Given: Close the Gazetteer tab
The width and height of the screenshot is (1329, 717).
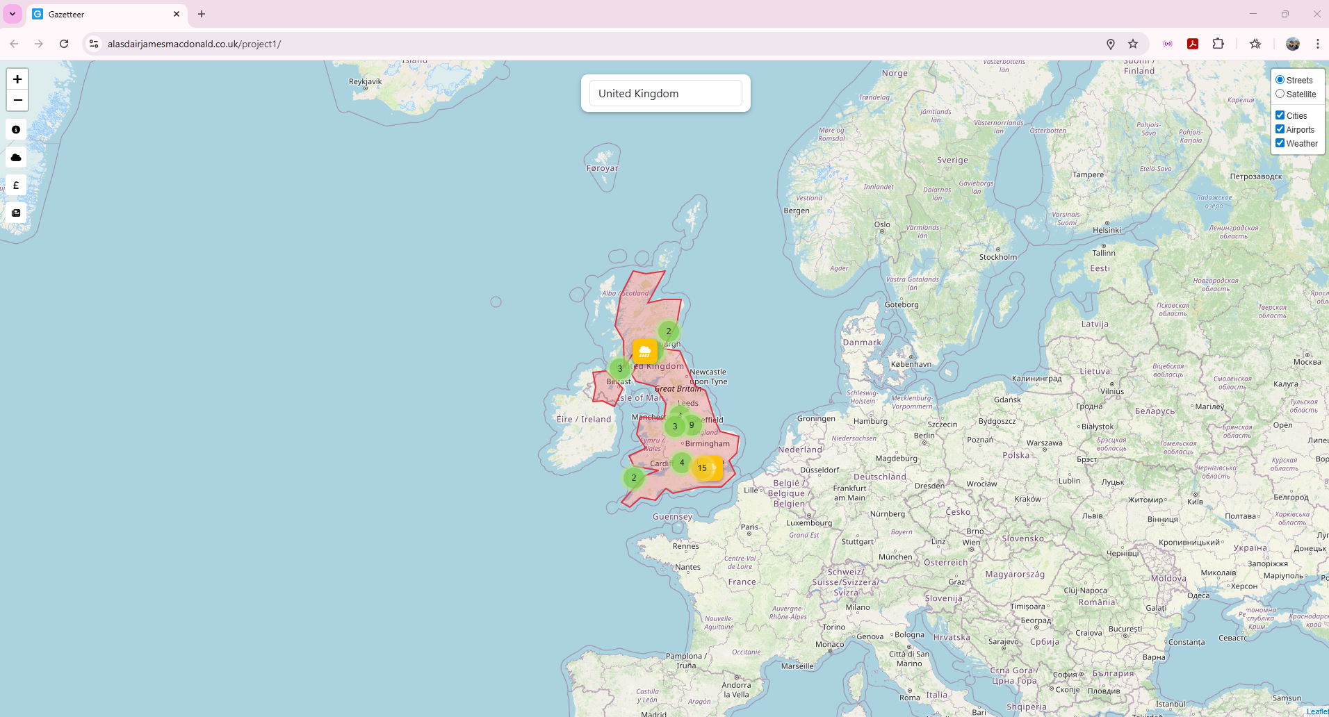Looking at the screenshot, I should coord(177,14).
